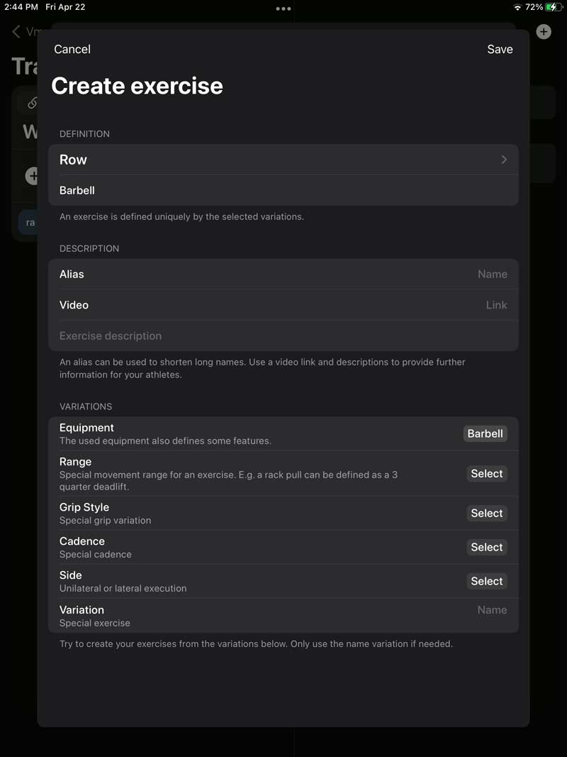Image resolution: width=567 pixels, height=757 pixels.
Task: Tap the plus icon at top right
Action: [x=544, y=32]
